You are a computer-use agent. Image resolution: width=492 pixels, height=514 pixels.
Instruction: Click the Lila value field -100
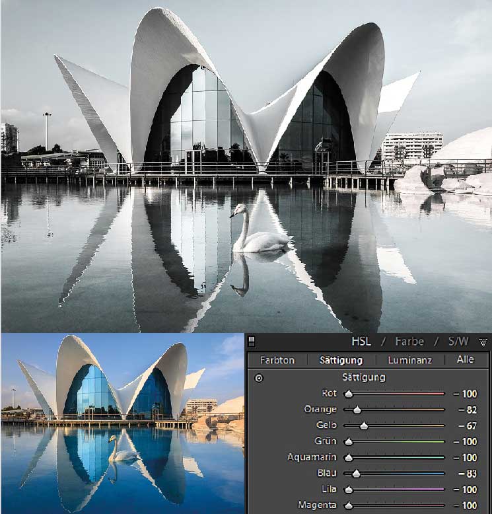[x=466, y=490]
